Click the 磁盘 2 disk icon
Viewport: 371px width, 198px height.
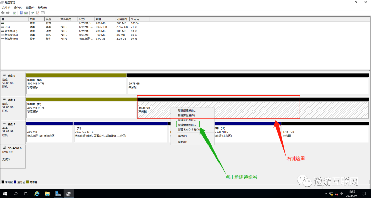(4, 124)
